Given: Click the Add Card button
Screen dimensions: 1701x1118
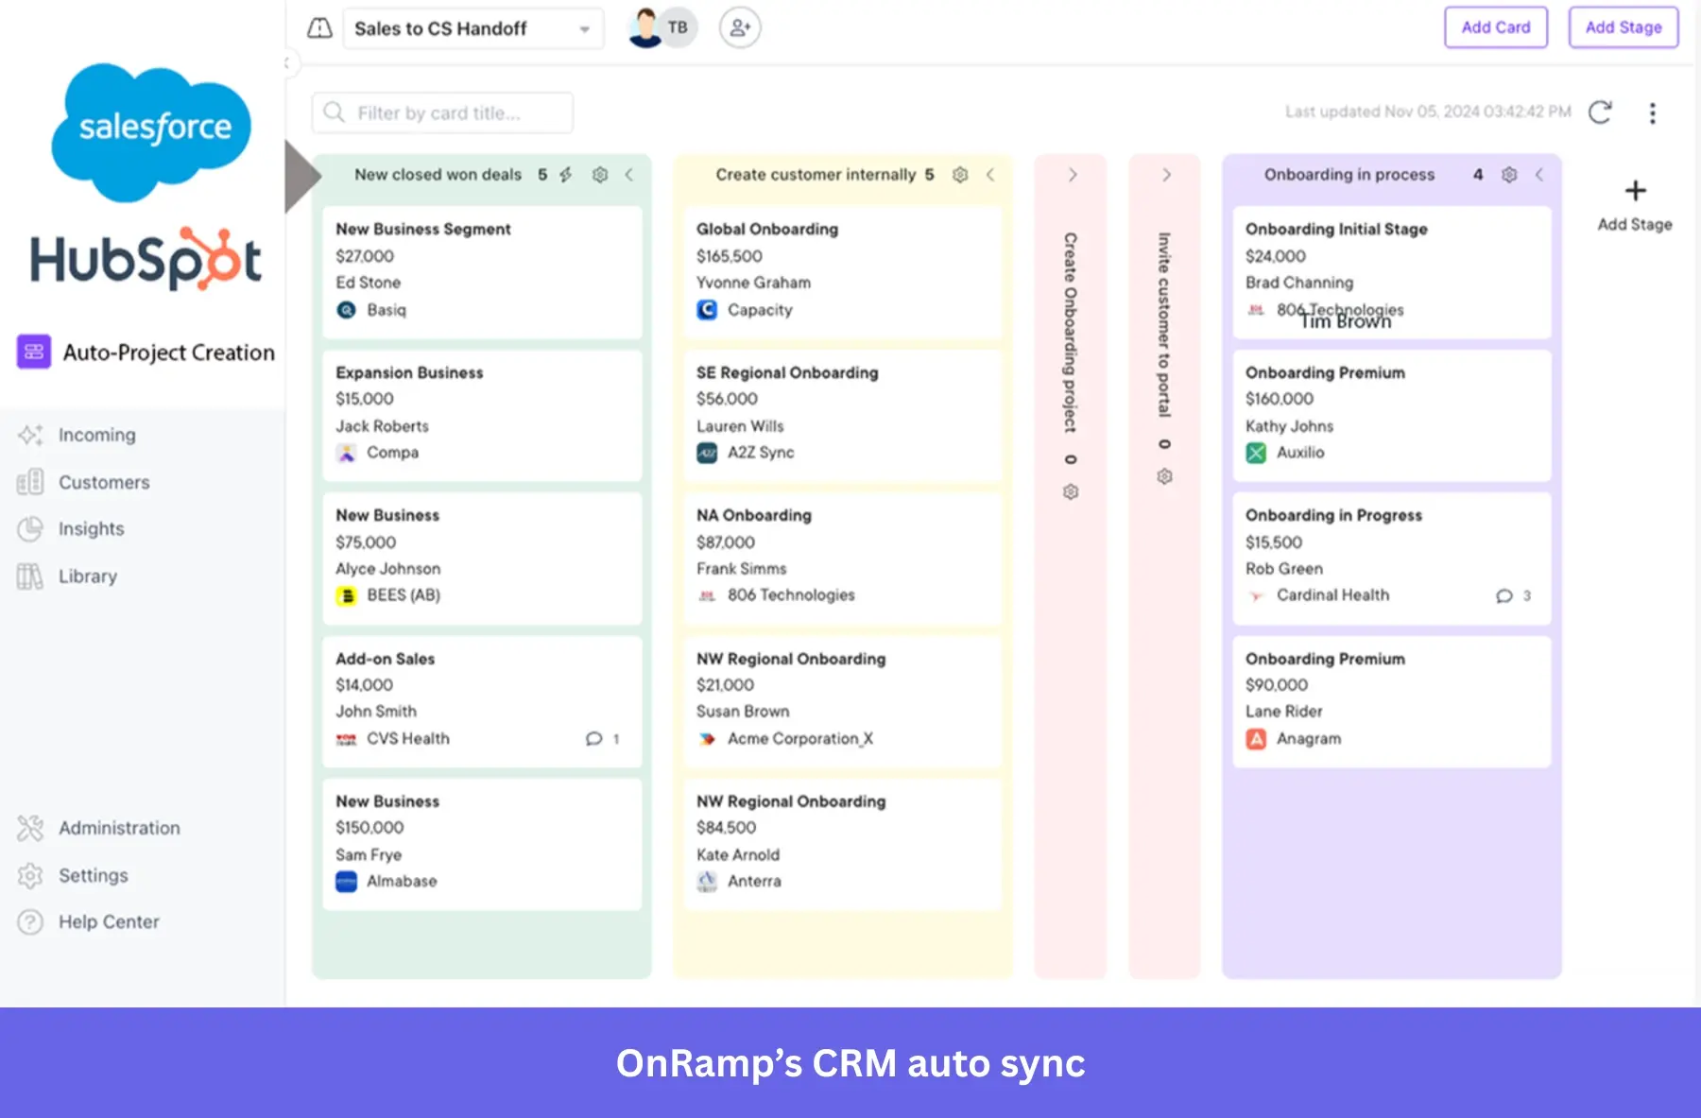Looking at the screenshot, I should 1496,27.
